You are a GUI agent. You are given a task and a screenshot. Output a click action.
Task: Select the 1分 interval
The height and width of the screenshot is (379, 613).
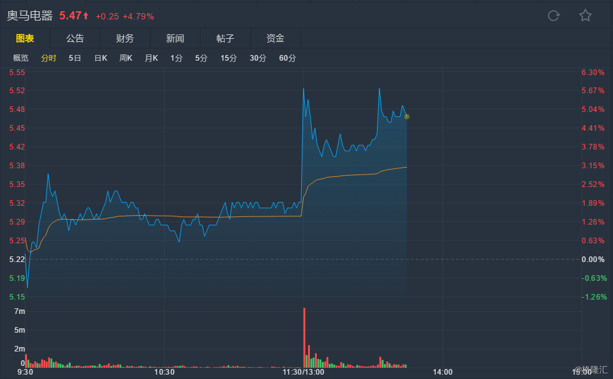(177, 58)
